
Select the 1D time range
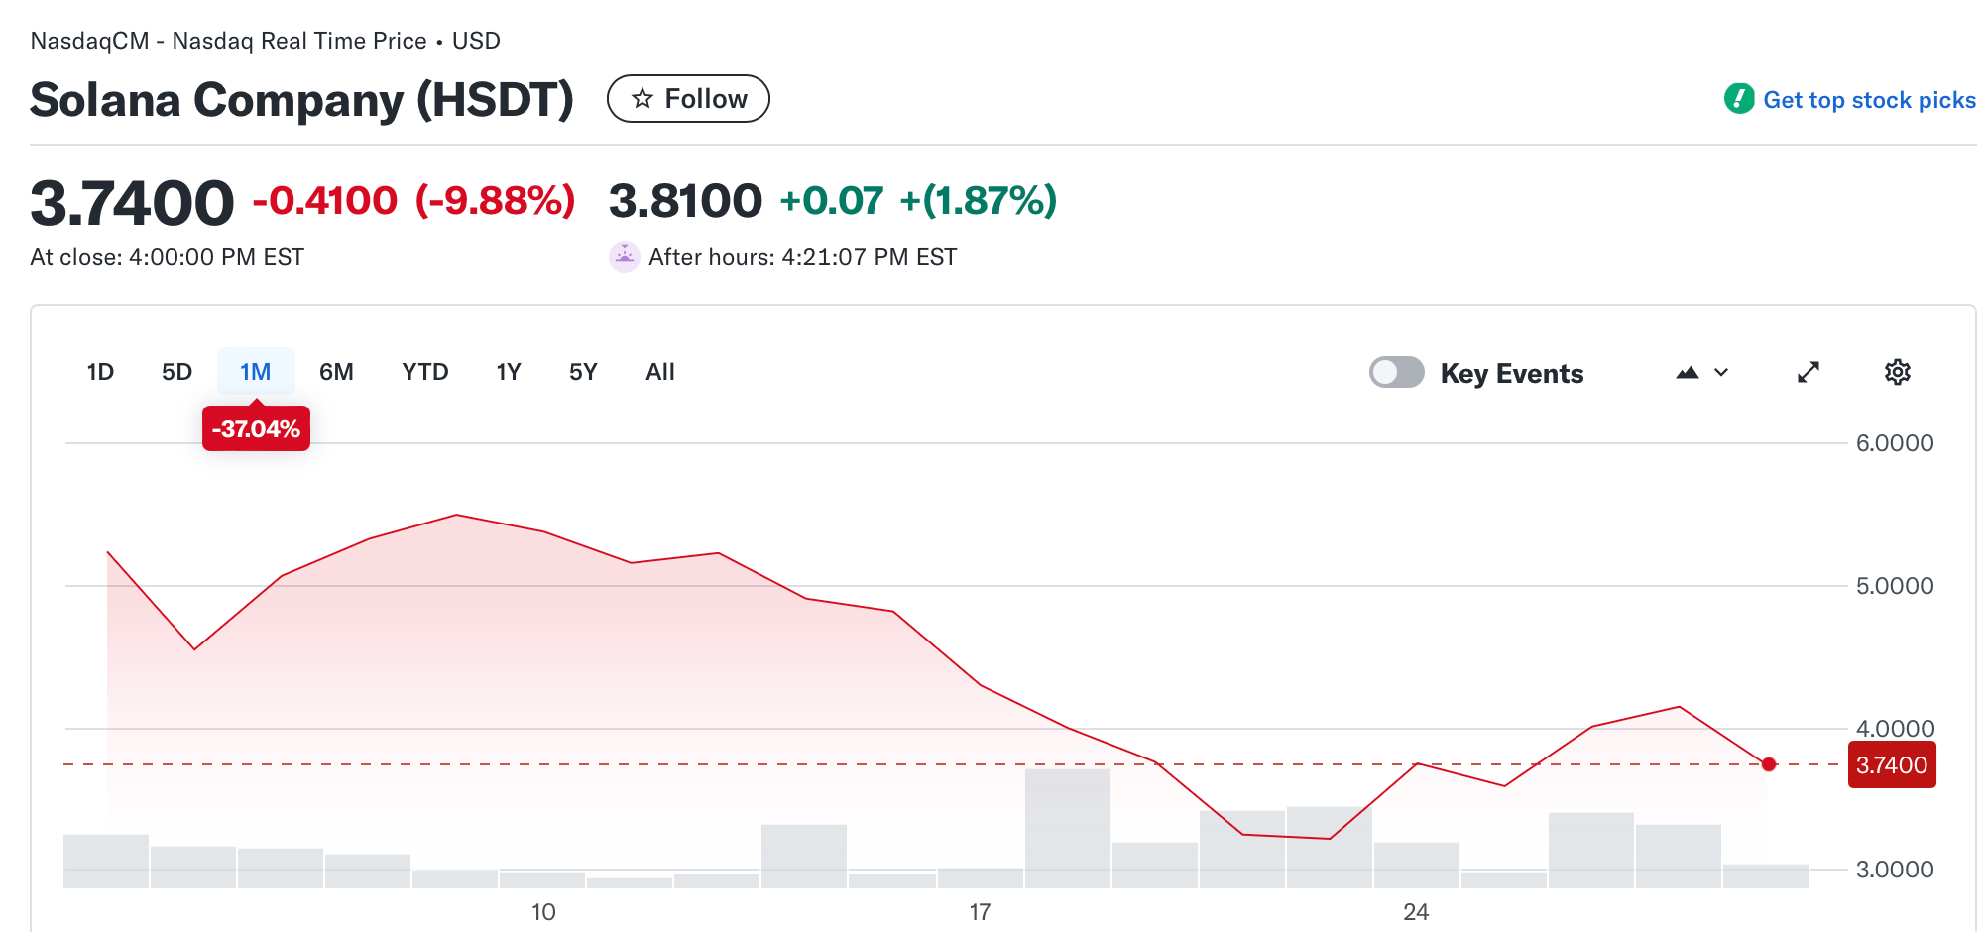[x=100, y=372]
